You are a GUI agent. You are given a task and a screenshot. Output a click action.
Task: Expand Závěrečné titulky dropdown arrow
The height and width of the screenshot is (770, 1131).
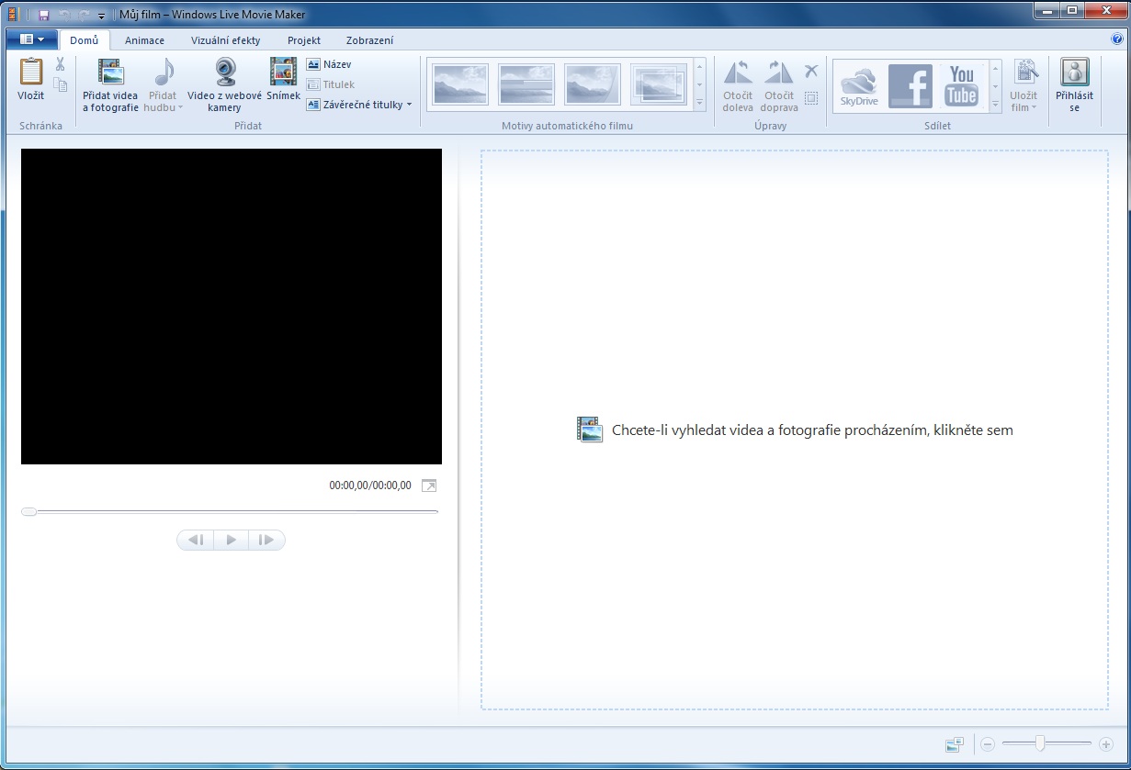click(x=409, y=105)
